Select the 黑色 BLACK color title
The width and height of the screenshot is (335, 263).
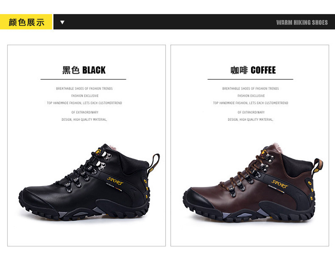84,70
